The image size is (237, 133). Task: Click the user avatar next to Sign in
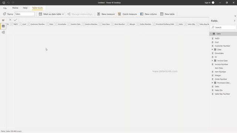point(213,3)
